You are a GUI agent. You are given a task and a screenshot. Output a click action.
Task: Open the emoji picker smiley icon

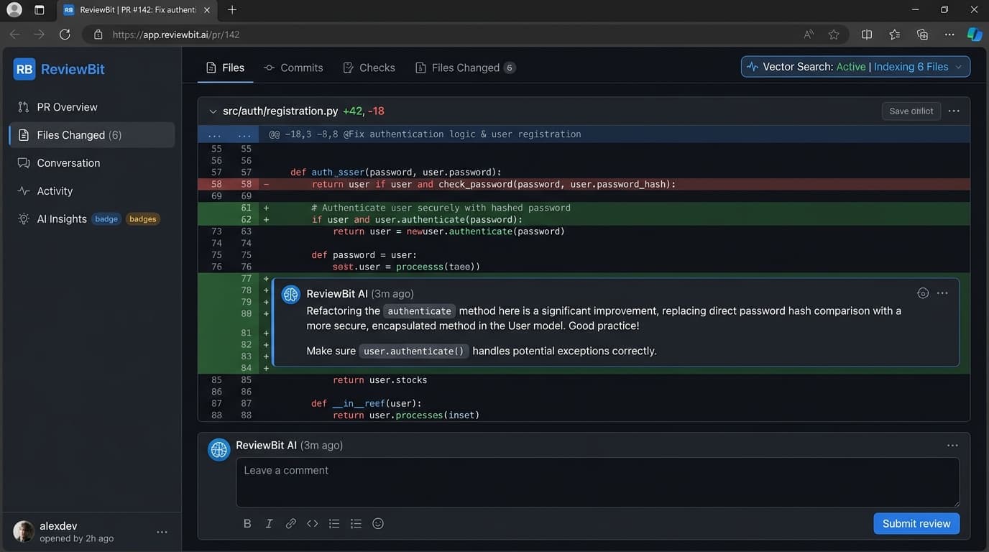coord(378,523)
